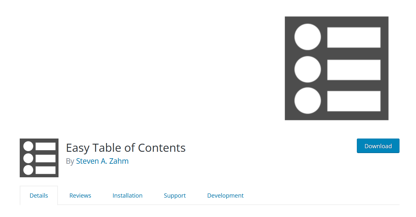This screenshot has width=416, height=217.
Task: Open the Development tab
Action: click(x=225, y=195)
